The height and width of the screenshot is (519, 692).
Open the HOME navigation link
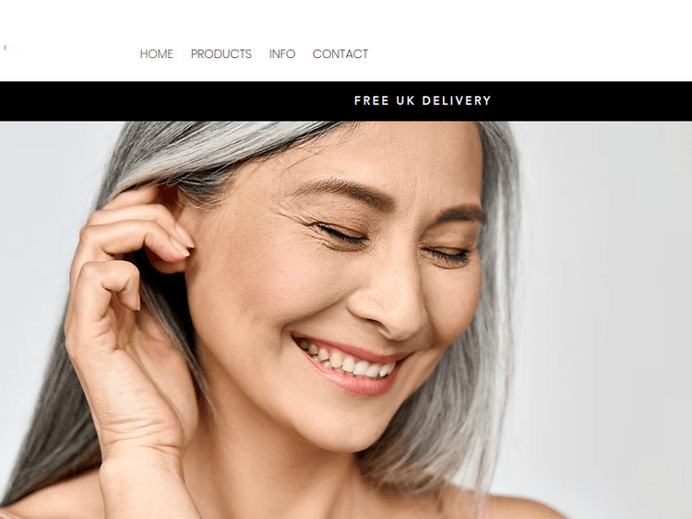pos(156,53)
